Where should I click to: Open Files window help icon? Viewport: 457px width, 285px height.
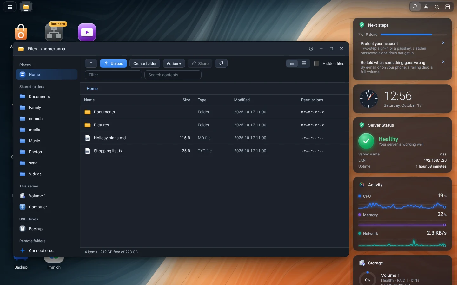[311, 49]
